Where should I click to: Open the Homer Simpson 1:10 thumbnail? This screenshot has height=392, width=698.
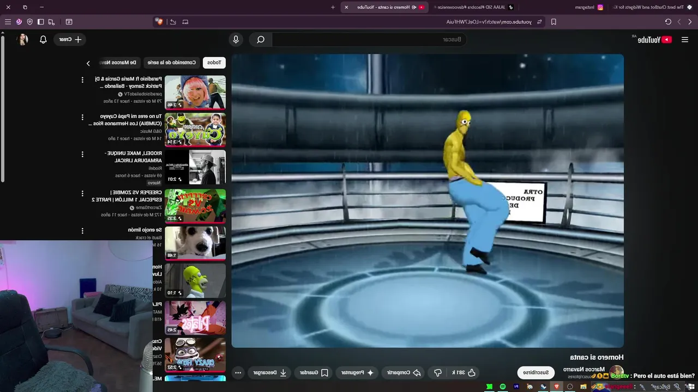click(195, 280)
